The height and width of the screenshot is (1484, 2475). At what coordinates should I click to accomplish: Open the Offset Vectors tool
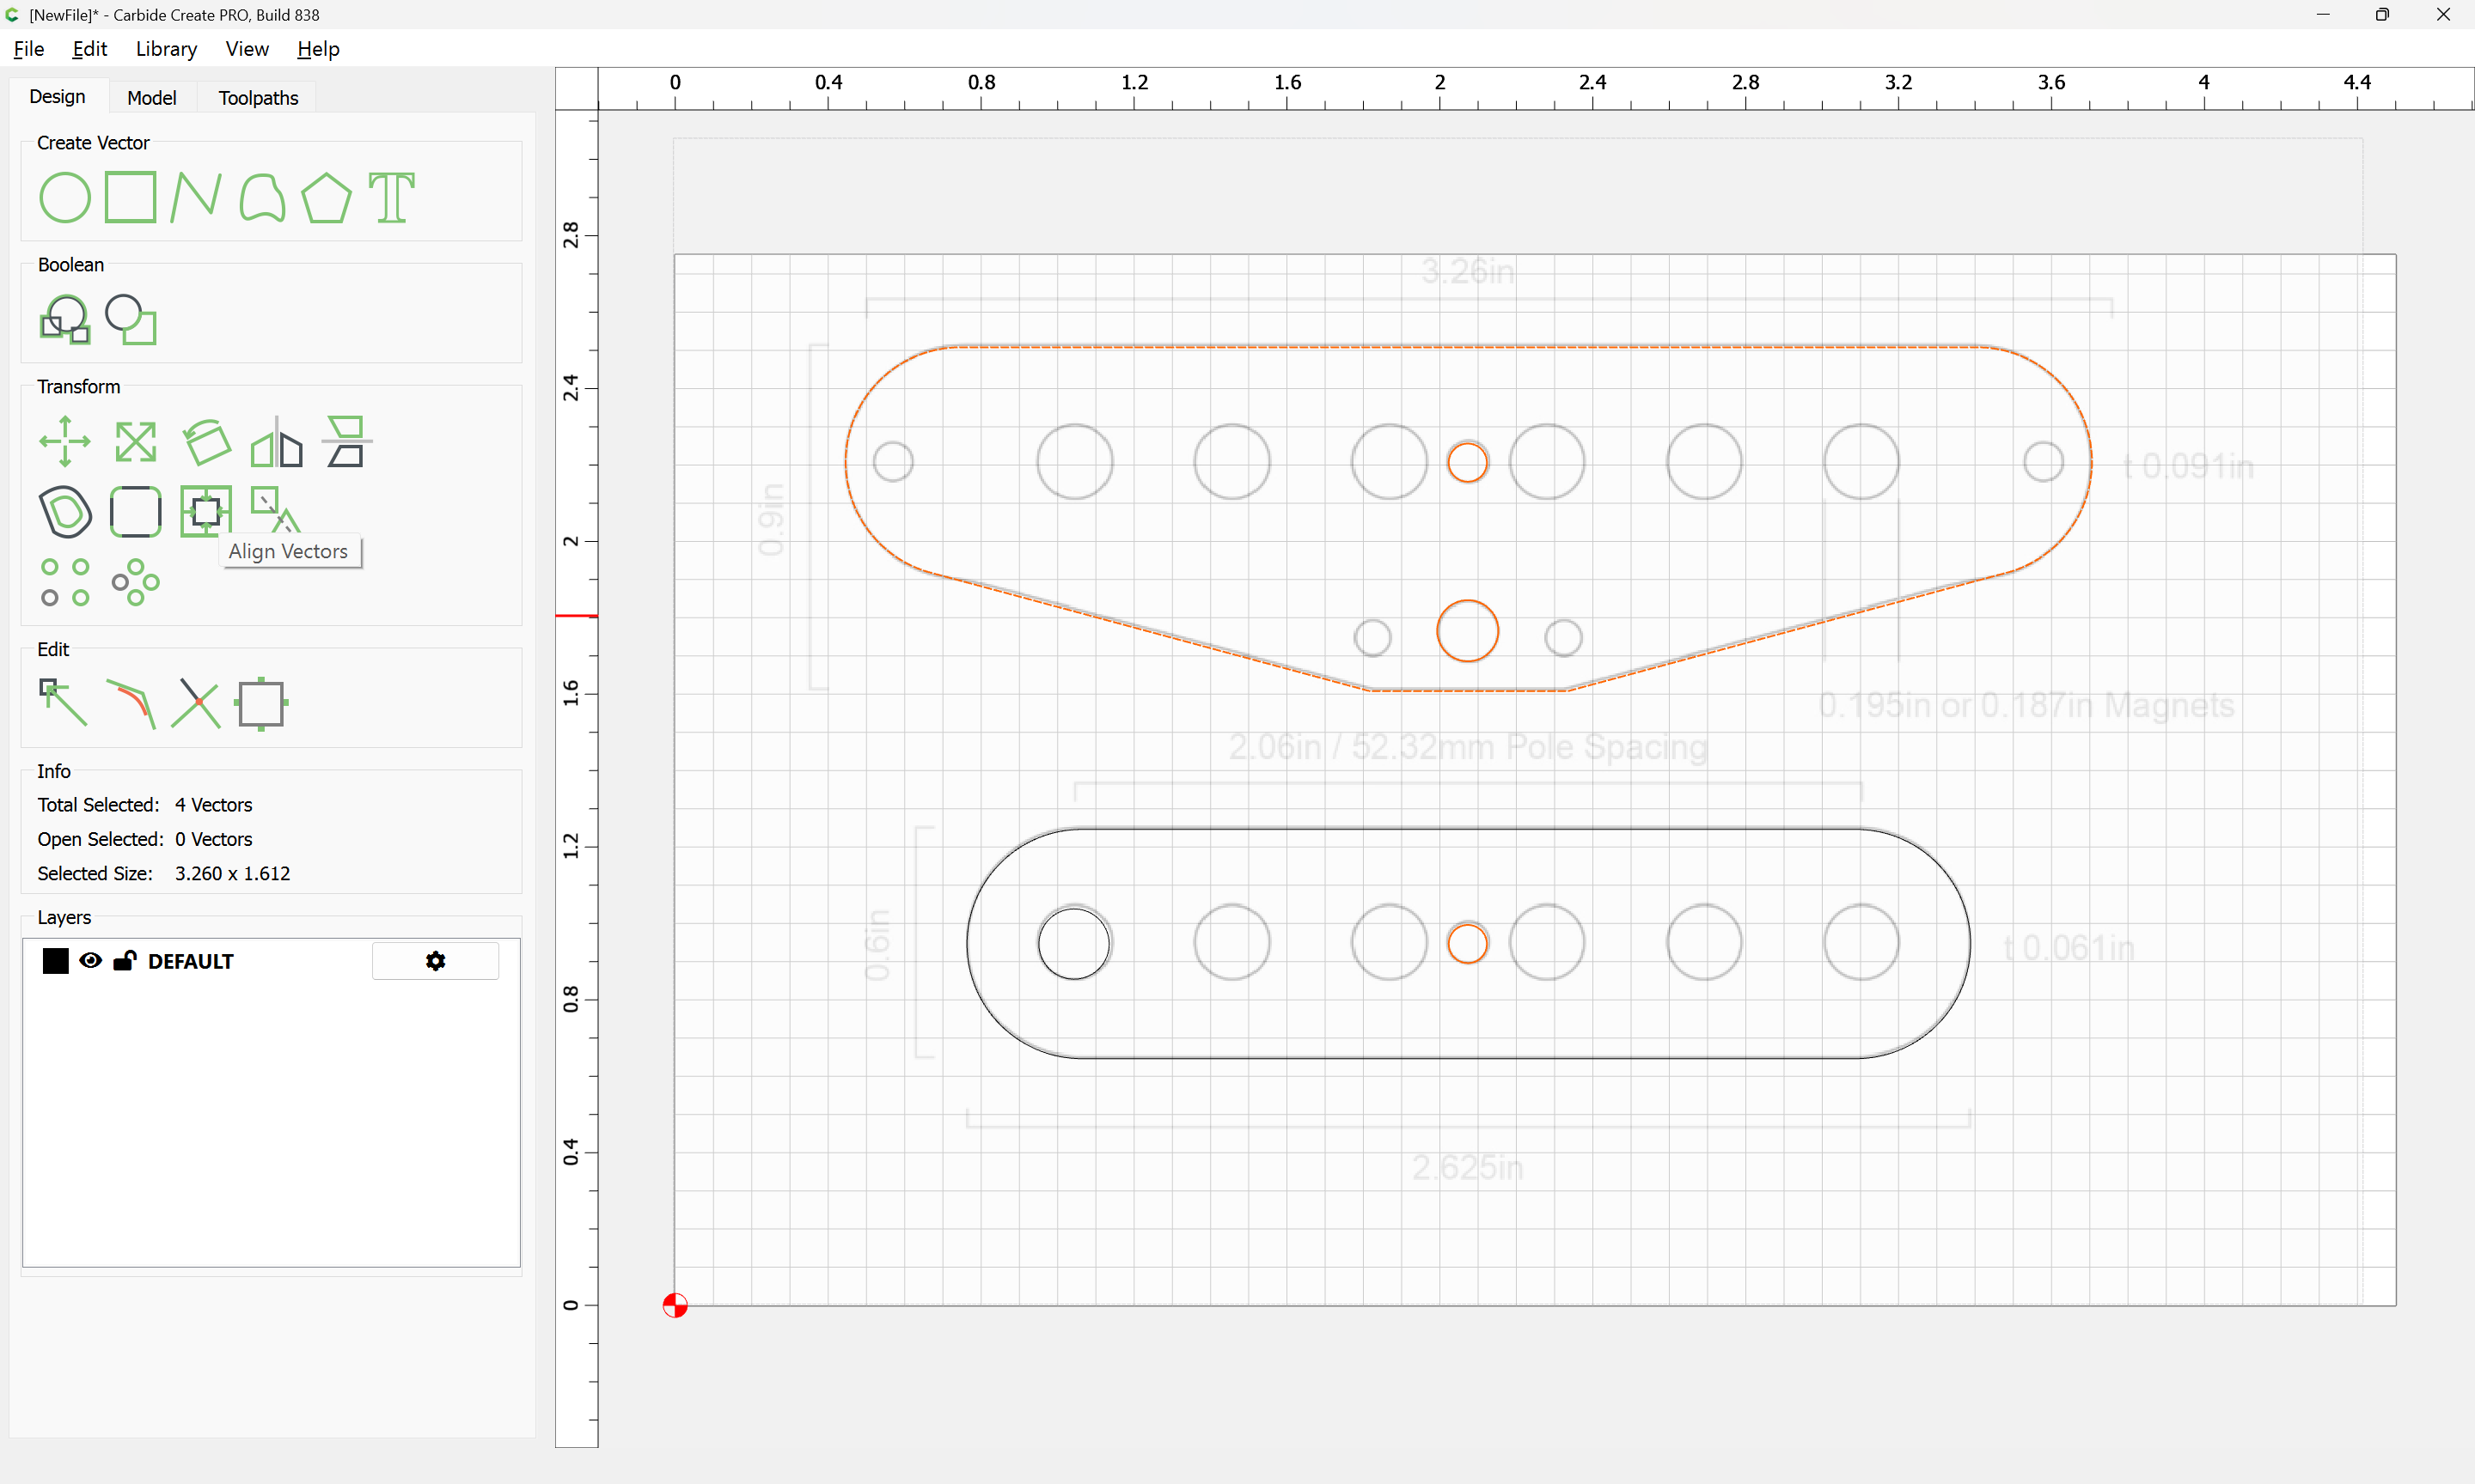[65, 511]
